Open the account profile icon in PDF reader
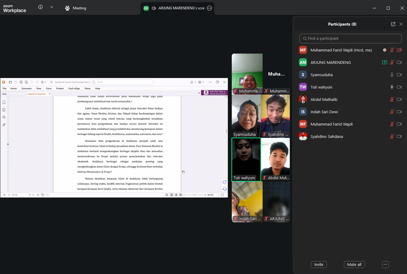This screenshot has height=274, width=407. [200, 82]
